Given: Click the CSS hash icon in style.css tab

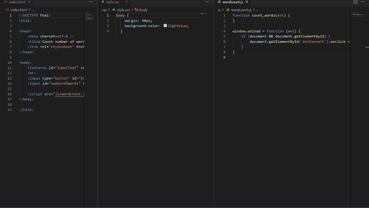Looking at the screenshot, I should point(103,2).
